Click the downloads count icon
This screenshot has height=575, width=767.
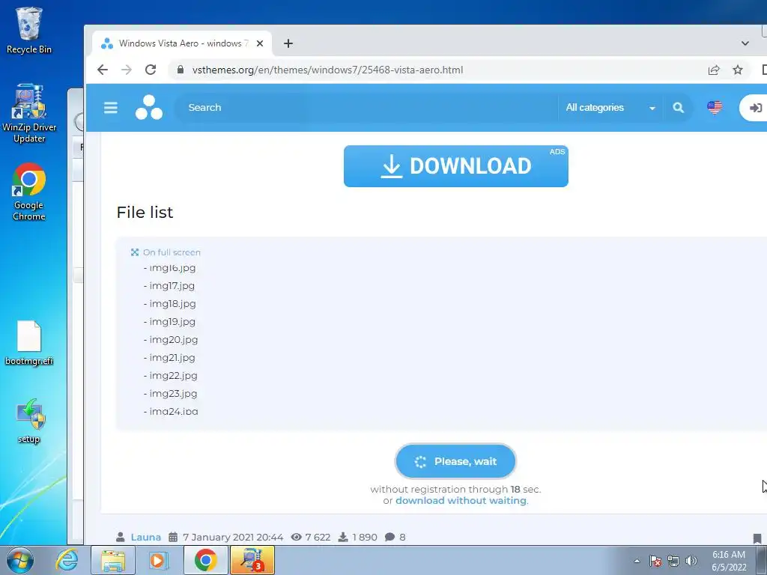343,537
